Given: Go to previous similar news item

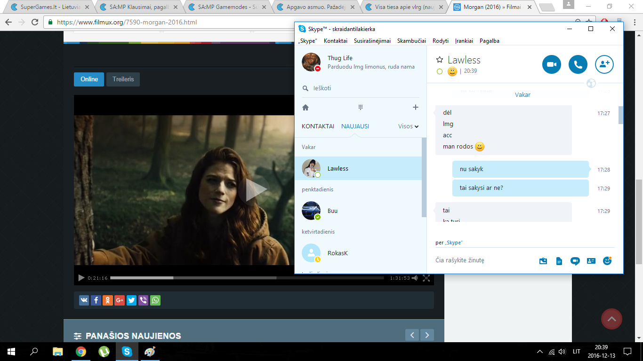Looking at the screenshot, I should pos(412,335).
